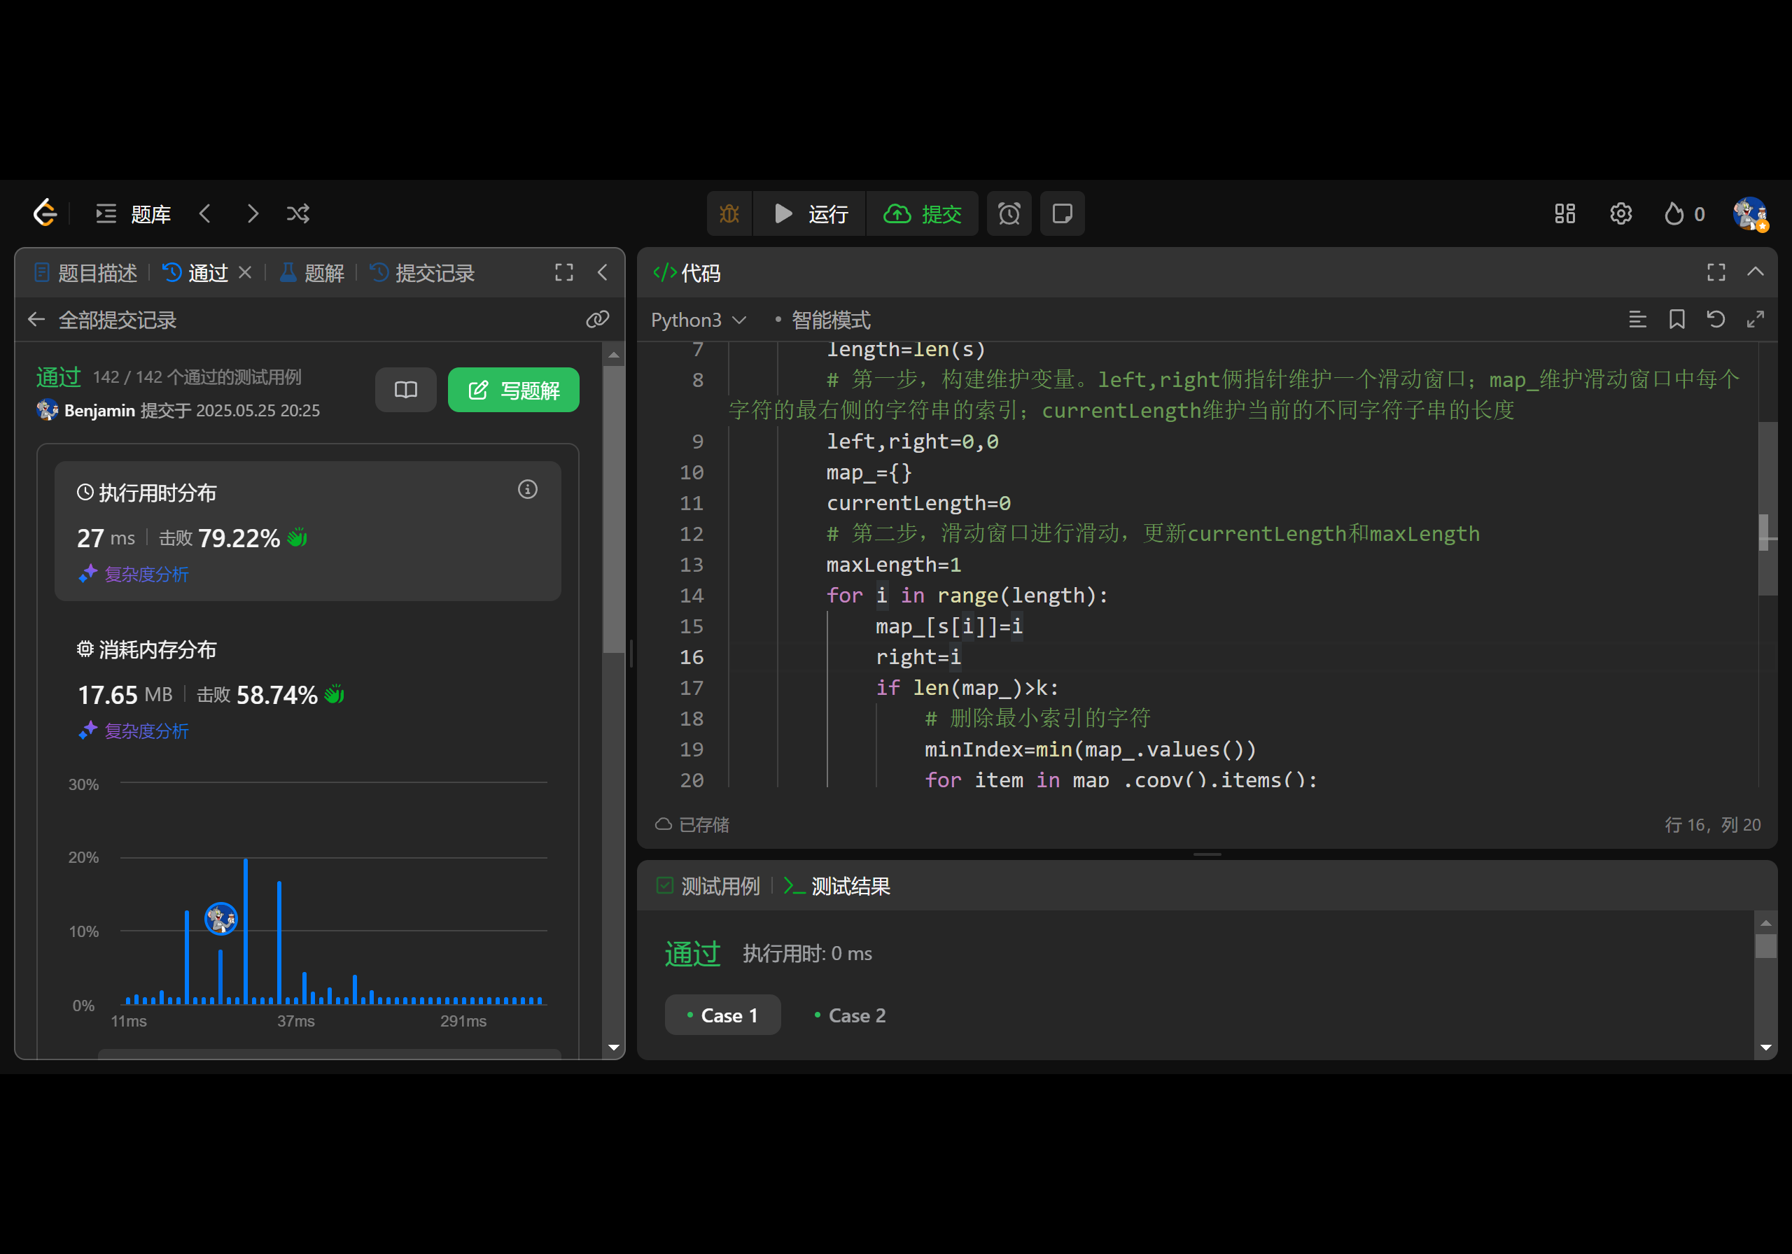1792x1254 pixels.
Task: Collapse the left panel with the chevron arrow
Action: tap(603, 272)
